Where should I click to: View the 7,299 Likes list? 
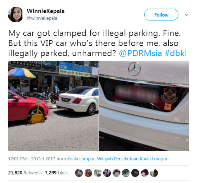pos(56,173)
